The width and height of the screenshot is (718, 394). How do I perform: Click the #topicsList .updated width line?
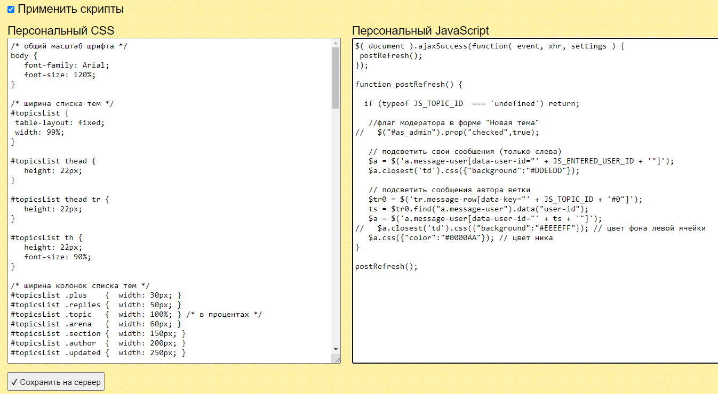coord(98,352)
